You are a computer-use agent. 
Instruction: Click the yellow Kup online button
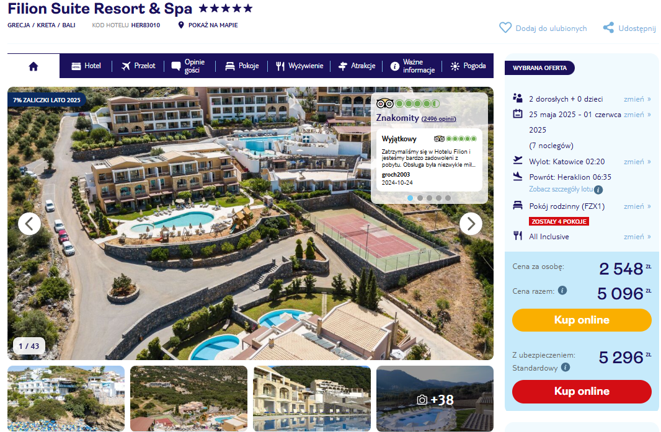pyautogui.click(x=582, y=320)
